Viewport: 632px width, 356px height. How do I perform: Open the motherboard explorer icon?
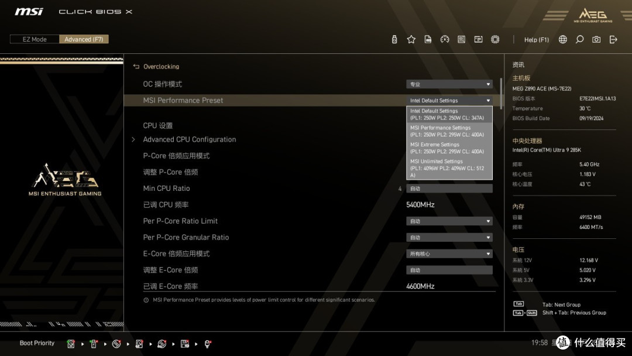click(x=462, y=39)
